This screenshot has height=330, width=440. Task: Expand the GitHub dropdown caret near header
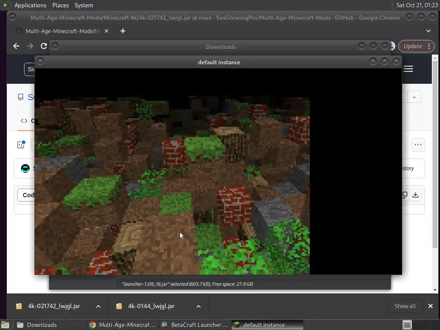(414, 97)
